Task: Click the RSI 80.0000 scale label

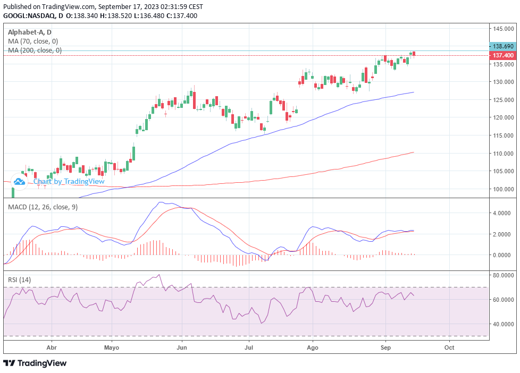Action: [503, 275]
